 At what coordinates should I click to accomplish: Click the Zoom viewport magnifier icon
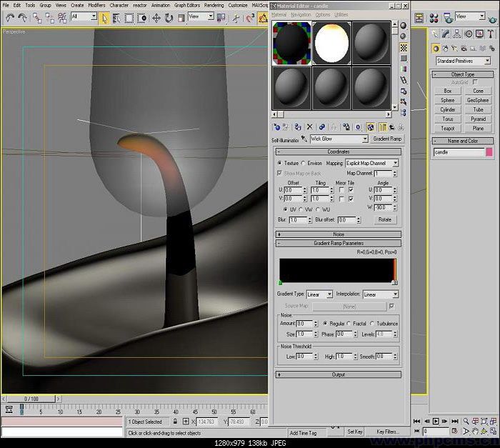[466, 421]
